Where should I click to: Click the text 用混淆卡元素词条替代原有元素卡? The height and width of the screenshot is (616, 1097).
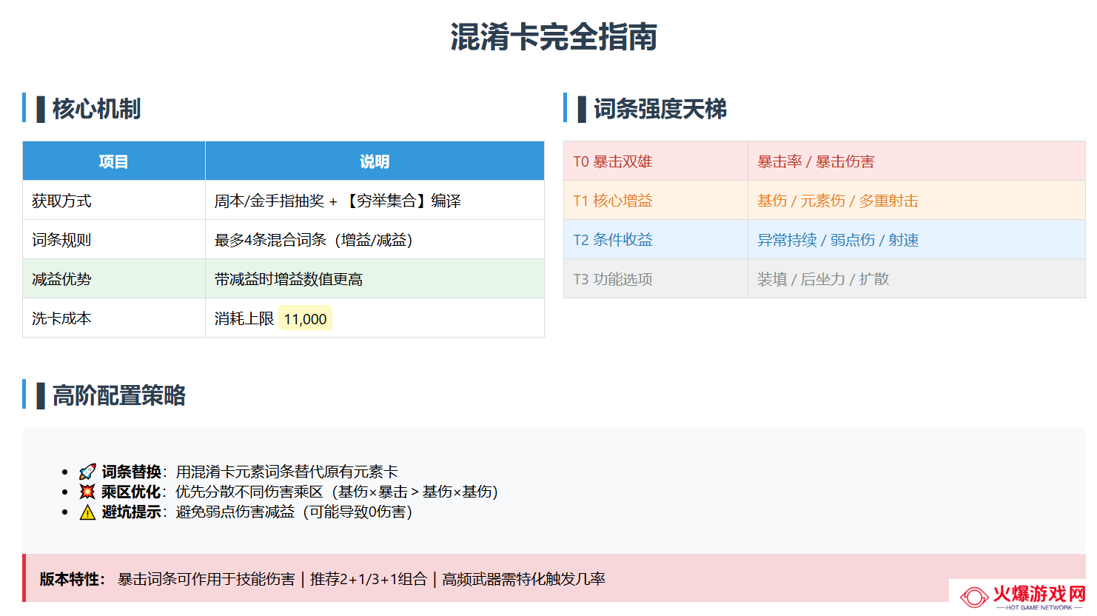click(287, 472)
